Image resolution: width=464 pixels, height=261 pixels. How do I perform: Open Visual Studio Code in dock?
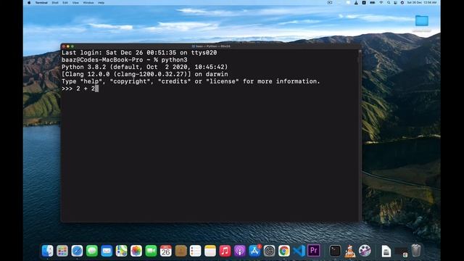tap(299, 251)
